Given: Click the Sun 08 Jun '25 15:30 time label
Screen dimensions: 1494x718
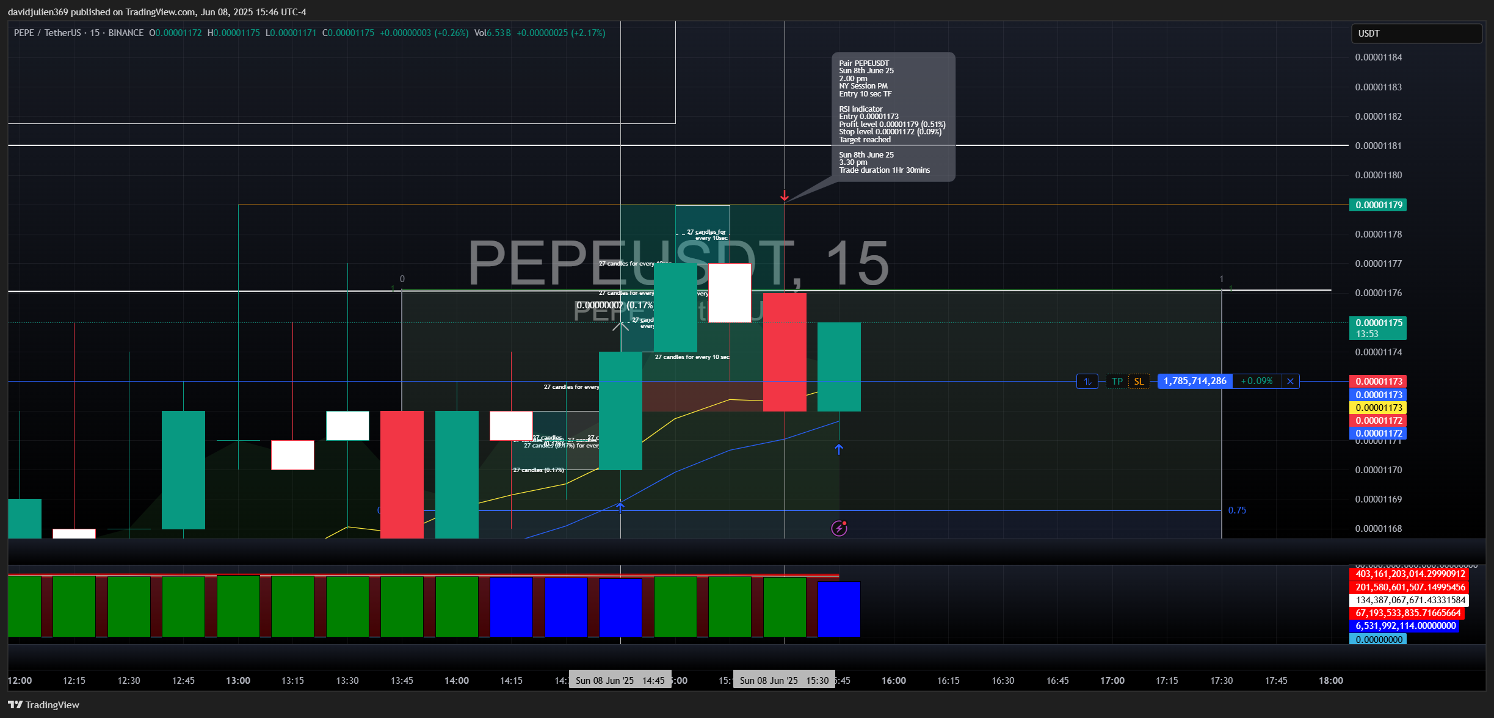Looking at the screenshot, I should click(785, 680).
